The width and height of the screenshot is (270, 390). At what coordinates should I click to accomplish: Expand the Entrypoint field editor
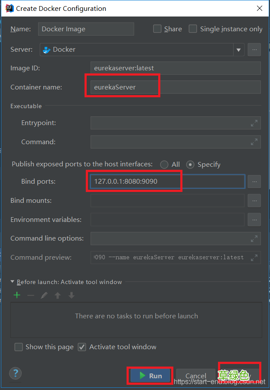254,123
